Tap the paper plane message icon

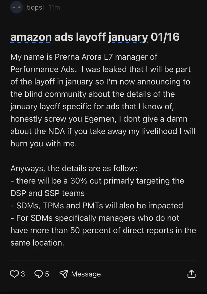click(64, 274)
